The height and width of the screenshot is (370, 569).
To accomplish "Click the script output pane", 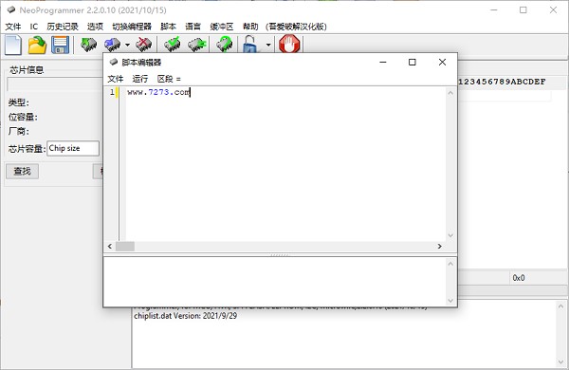I will (x=275, y=282).
